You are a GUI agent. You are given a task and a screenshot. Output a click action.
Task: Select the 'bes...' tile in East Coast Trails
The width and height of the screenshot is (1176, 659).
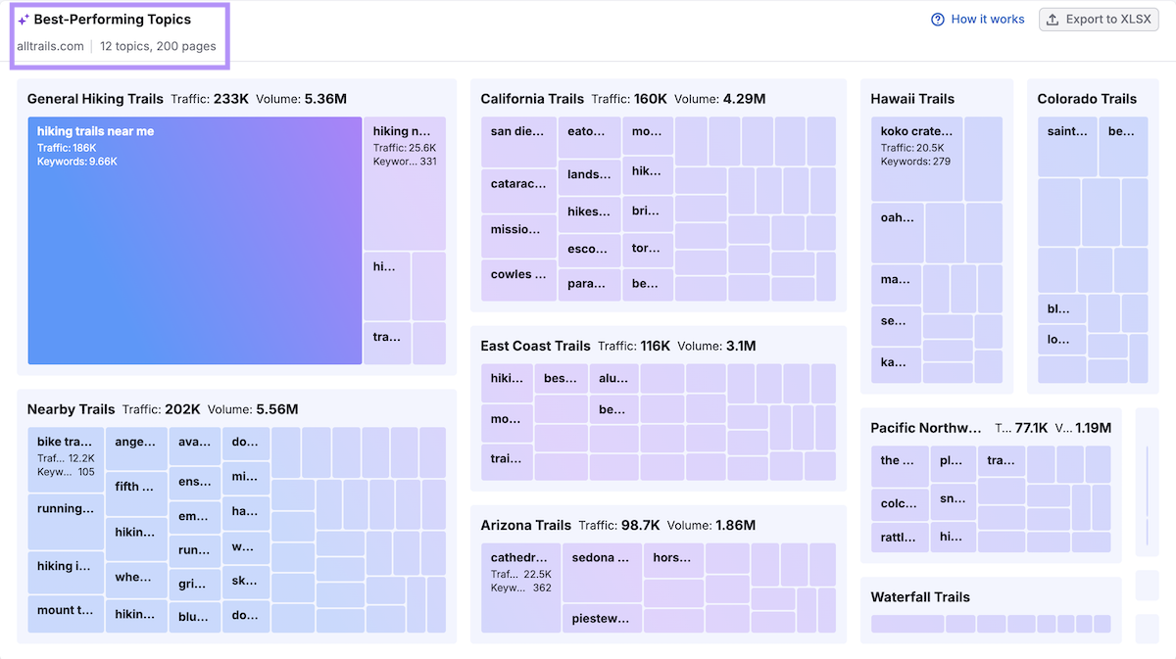562,379
